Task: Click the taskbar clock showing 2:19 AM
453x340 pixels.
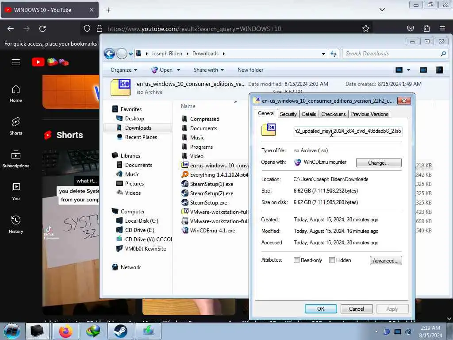Action: (x=430, y=331)
